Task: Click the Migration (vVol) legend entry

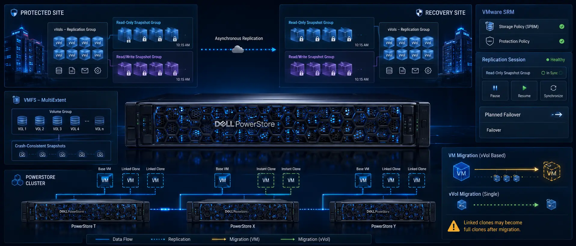Action: pyautogui.click(x=305, y=239)
